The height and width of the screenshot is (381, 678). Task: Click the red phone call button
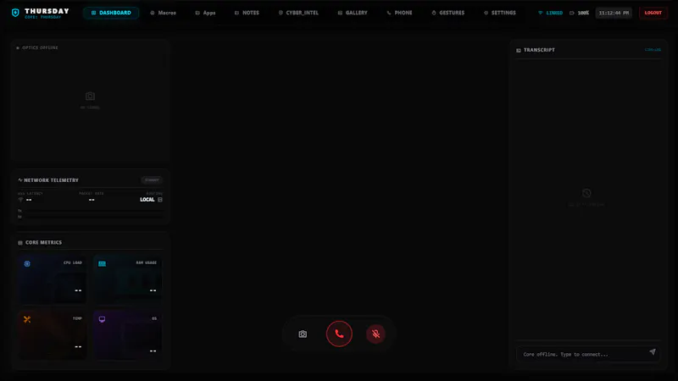point(339,334)
